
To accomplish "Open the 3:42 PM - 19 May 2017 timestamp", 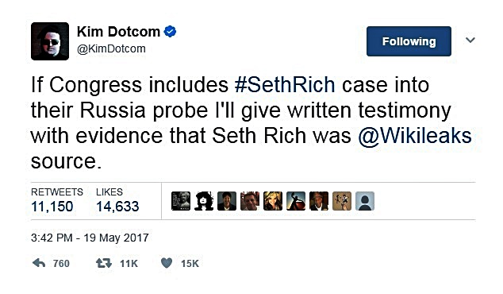I will coord(90,238).
